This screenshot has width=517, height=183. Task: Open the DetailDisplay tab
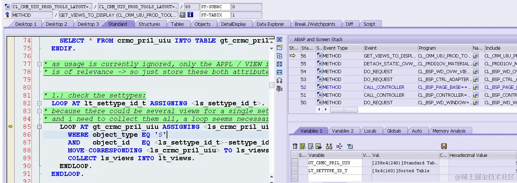coord(233,24)
